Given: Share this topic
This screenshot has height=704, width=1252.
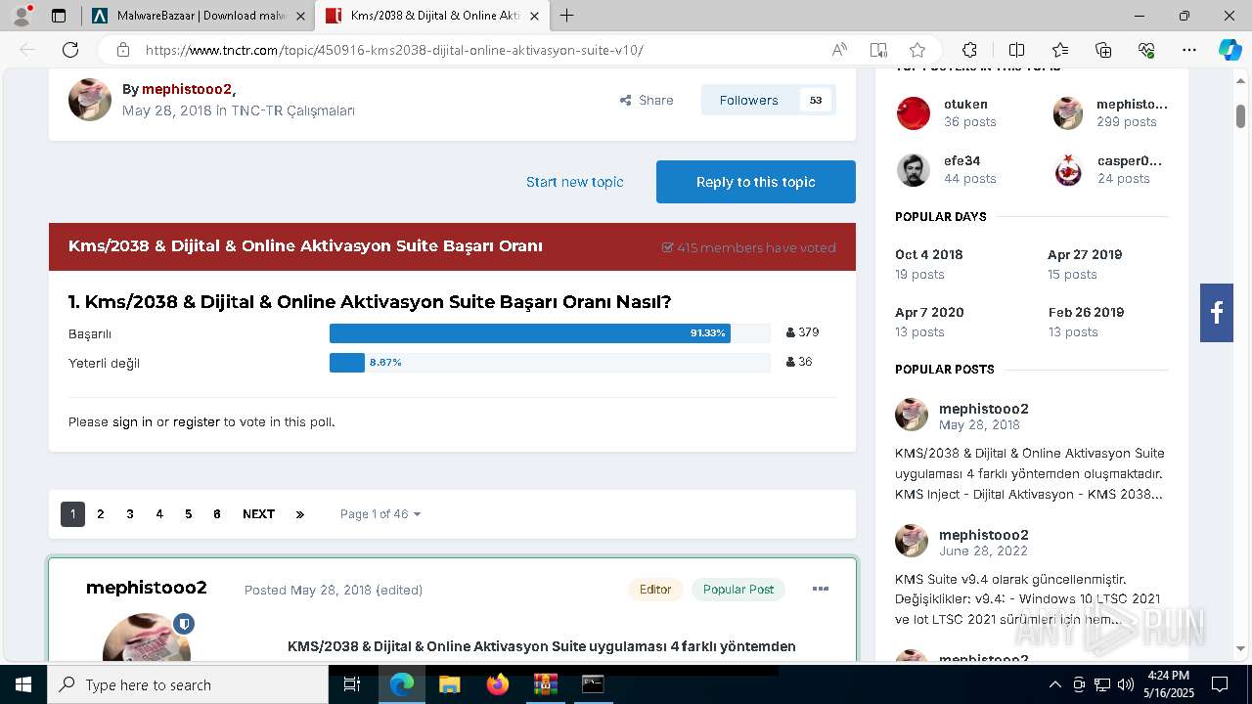Looking at the screenshot, I should click(647, 100).
